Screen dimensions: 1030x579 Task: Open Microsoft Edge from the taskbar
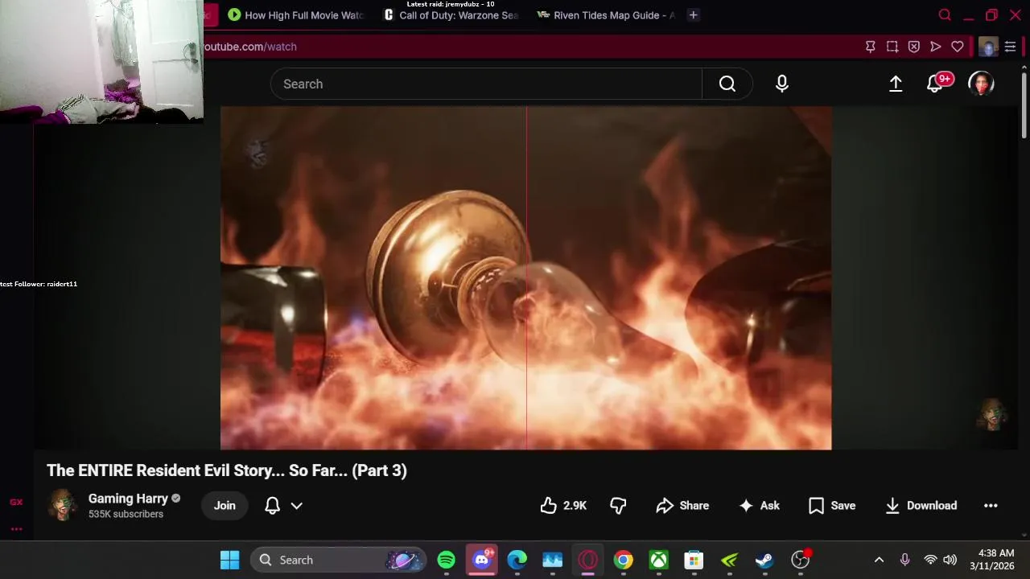point(517,560)
